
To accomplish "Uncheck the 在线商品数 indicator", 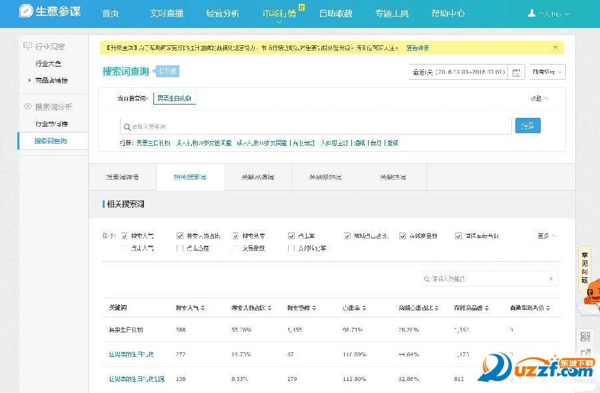I will tap(403, 236).
